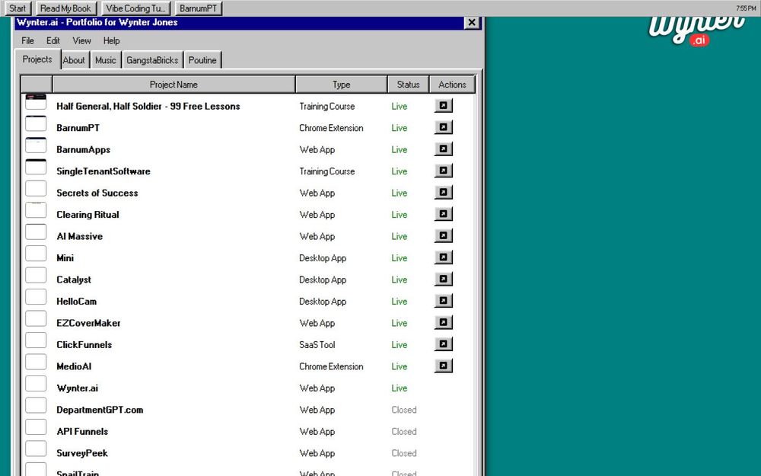The image size is (761, 476).
Task: Click the Read My Book taskbar button
Action: click(x=65, y=8)
